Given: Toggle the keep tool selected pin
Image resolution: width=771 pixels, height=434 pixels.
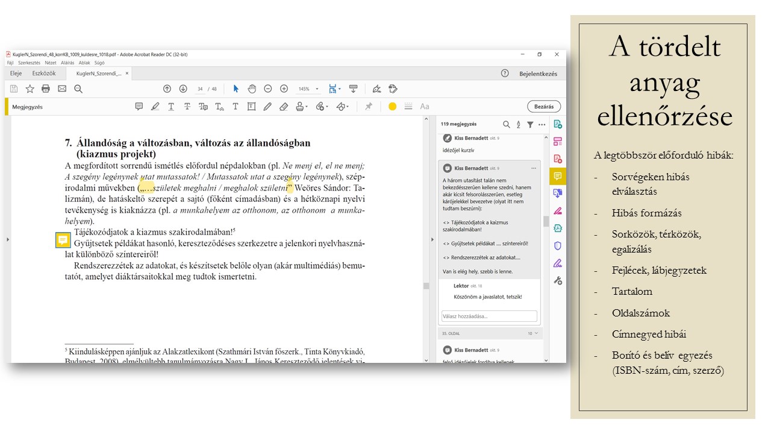Looking at the screenshot, I should 368,107.
